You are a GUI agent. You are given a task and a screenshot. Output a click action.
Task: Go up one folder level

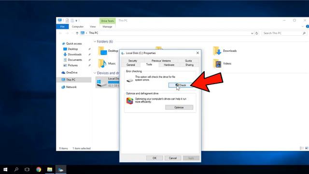tap(77, 33)
